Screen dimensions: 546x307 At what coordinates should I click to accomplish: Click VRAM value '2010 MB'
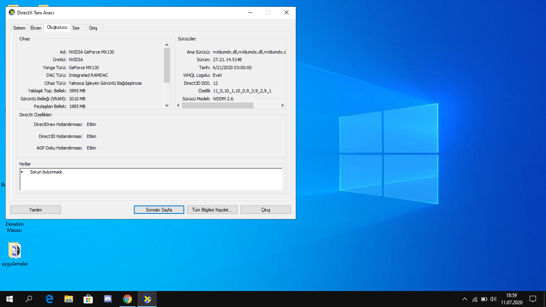(77, 99)
